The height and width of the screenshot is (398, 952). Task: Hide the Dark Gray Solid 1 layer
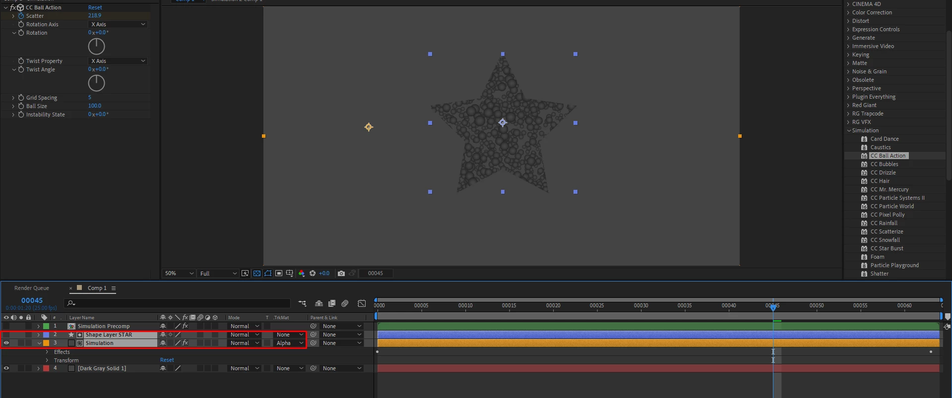click(6, 368)
